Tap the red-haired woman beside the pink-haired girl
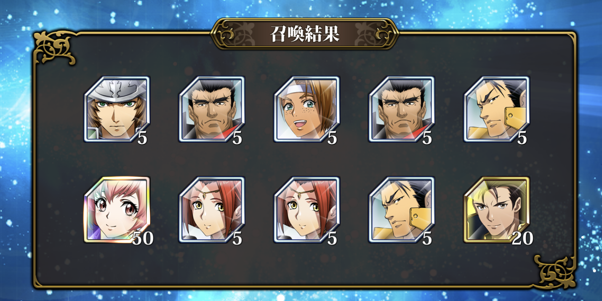 tap(212, 210)
